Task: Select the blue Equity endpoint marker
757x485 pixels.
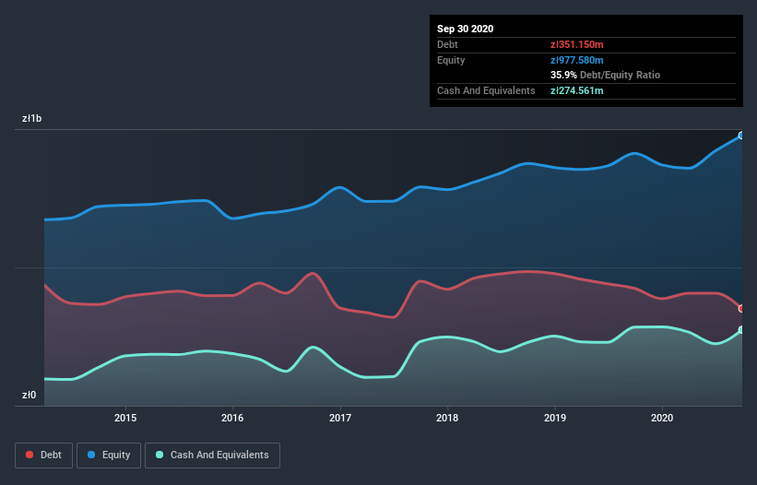Action: [741, 136]
